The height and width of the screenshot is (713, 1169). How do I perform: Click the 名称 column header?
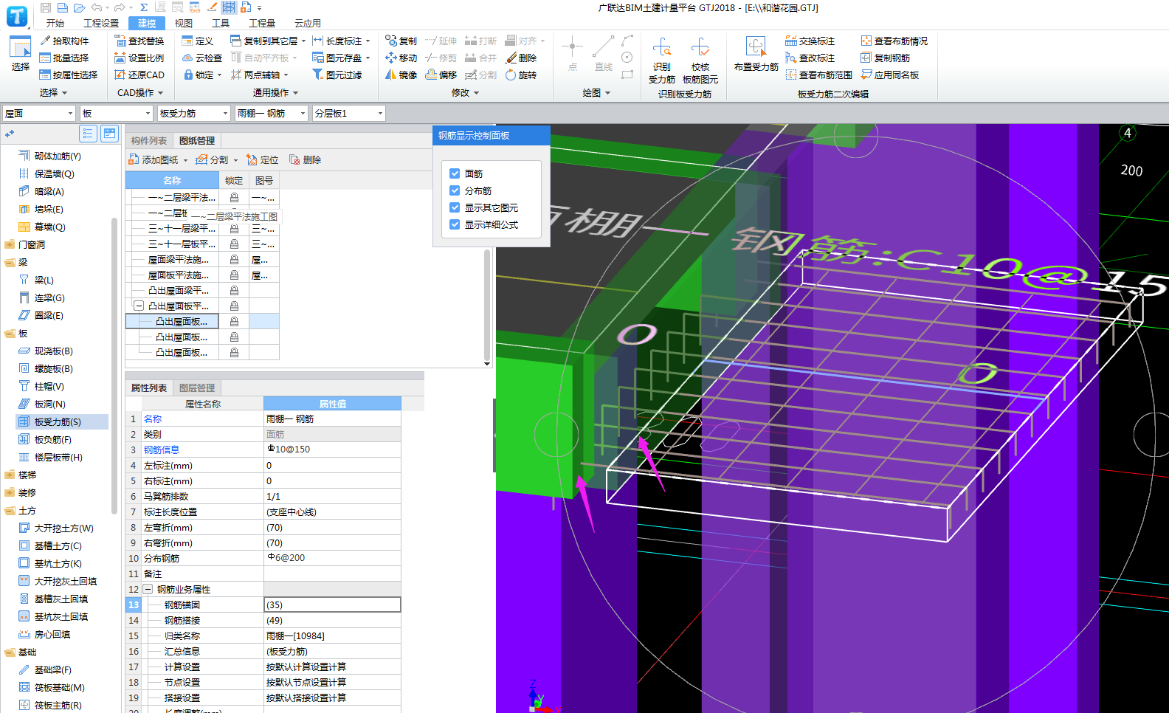click(172, 181)
